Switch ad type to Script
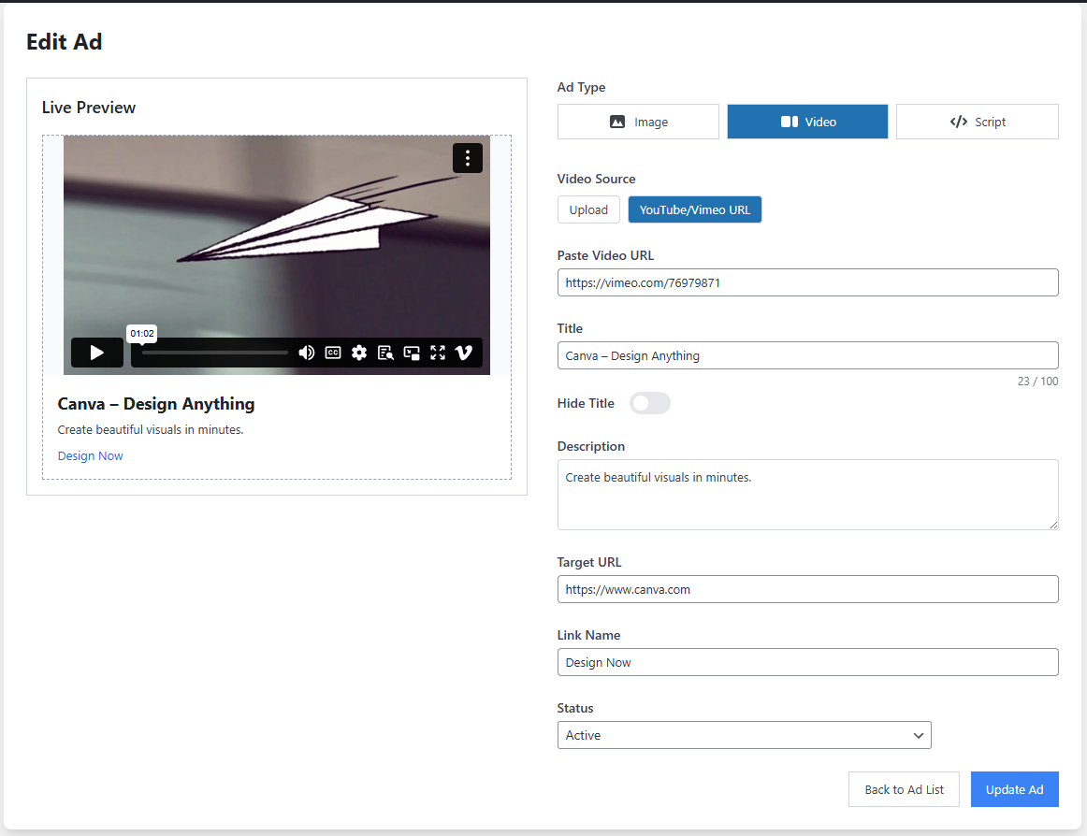Image resolution: width=1087 pixels, height=836 pixels. (977, 122)
